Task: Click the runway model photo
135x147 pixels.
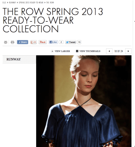Action: 84,101
